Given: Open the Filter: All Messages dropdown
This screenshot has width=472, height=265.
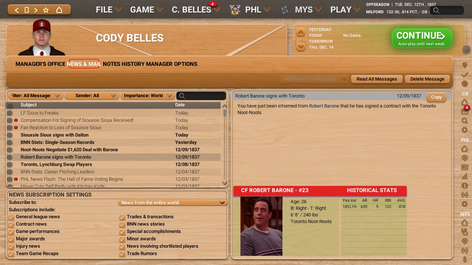Looking at the screenshot, I should (x=35, y=96).
